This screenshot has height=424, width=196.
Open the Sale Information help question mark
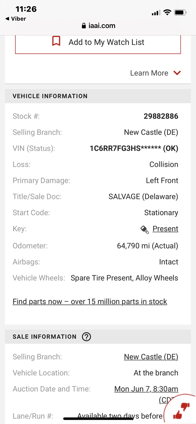click(x=86, y=337)
